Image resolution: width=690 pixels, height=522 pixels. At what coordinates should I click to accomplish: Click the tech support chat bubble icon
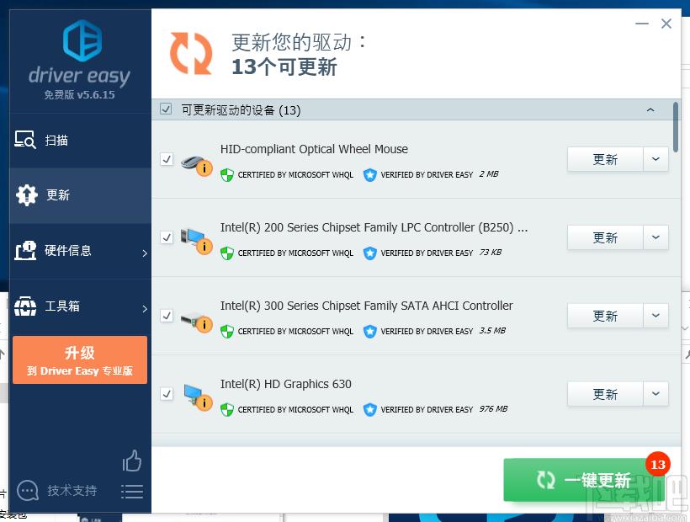pyautogui.click(x=28, y=490)
